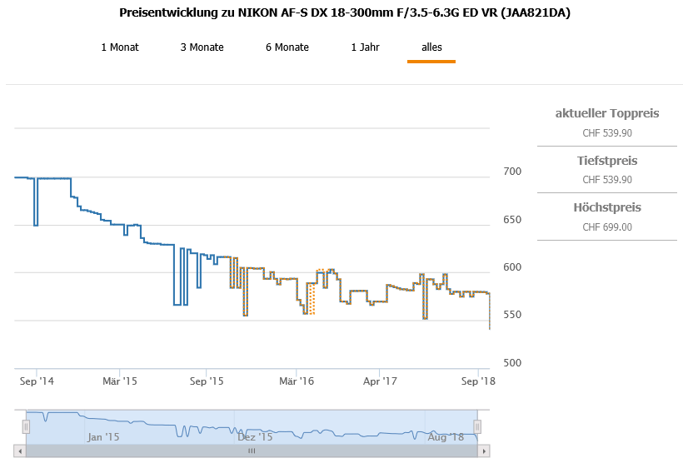Click the Höchstpreis heading
683x473 pixels.
pyautogui.click(x=607, y=207)
